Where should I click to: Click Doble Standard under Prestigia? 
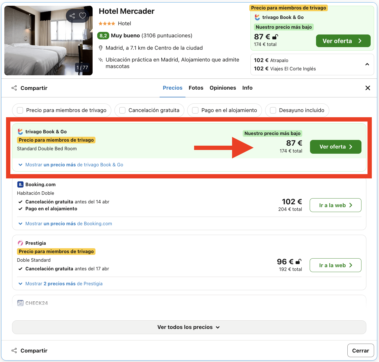click(x=34, y=260)
